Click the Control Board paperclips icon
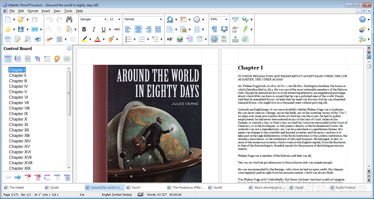The width and height of the screenshot is (374, 199). tap(67, 59)
